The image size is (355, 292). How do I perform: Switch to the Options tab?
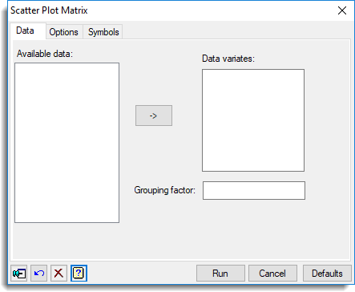[x=64, y=32]
